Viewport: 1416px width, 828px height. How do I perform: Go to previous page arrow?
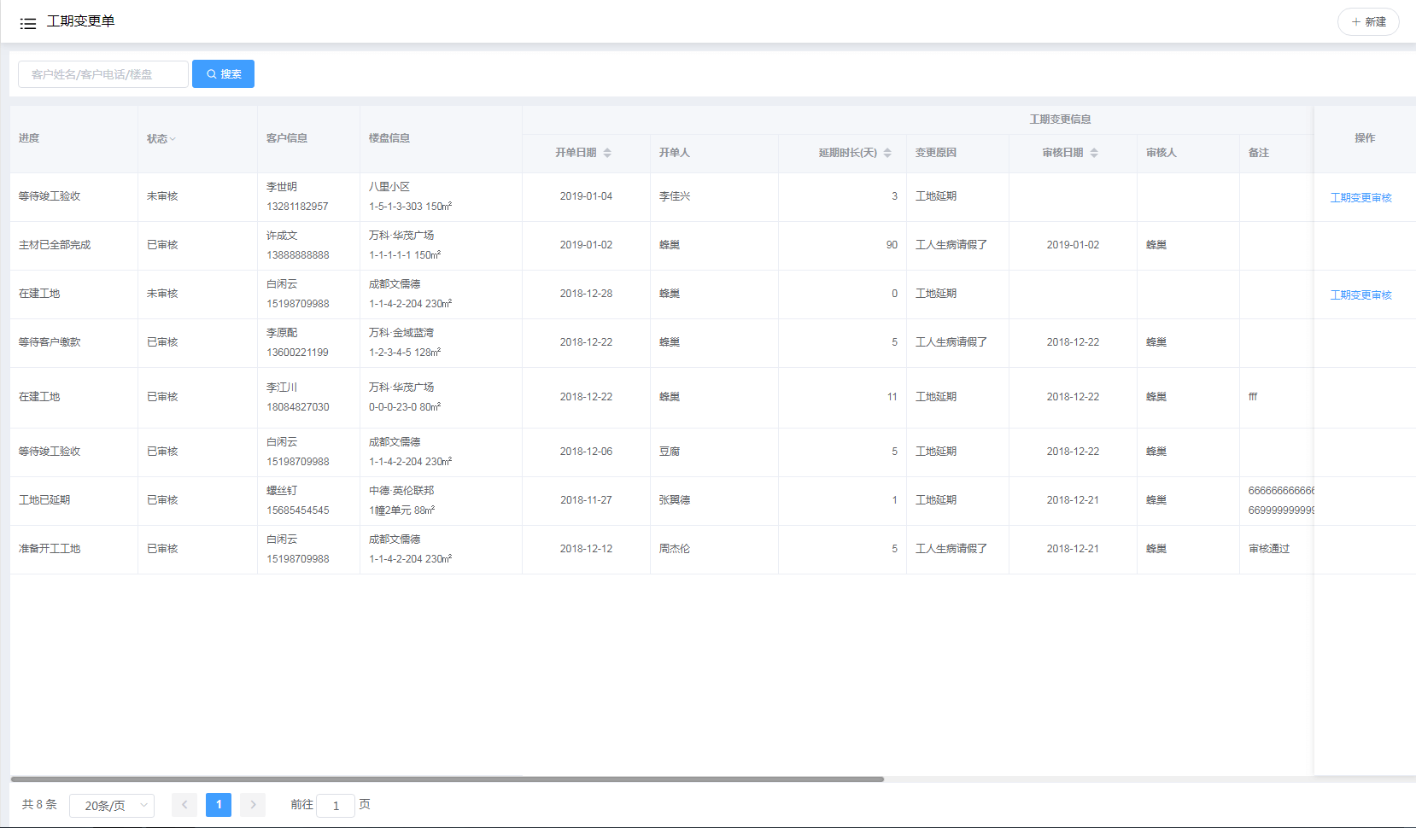pos(184,805)
